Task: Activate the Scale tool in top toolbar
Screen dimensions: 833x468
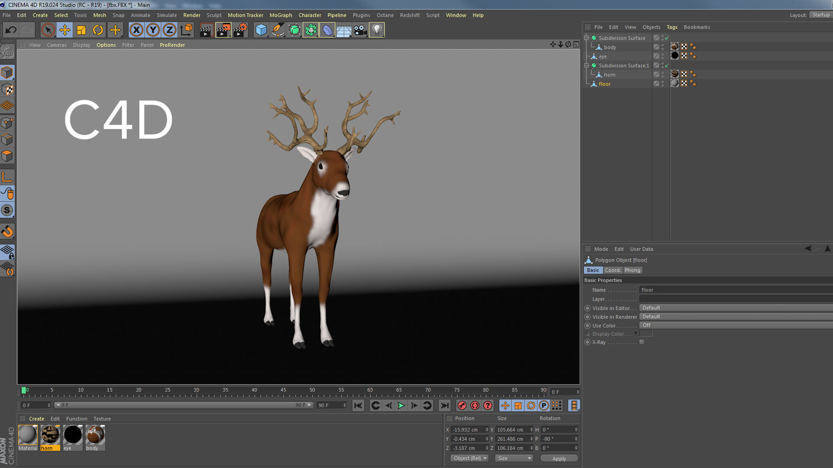Action: pos(81,30)
